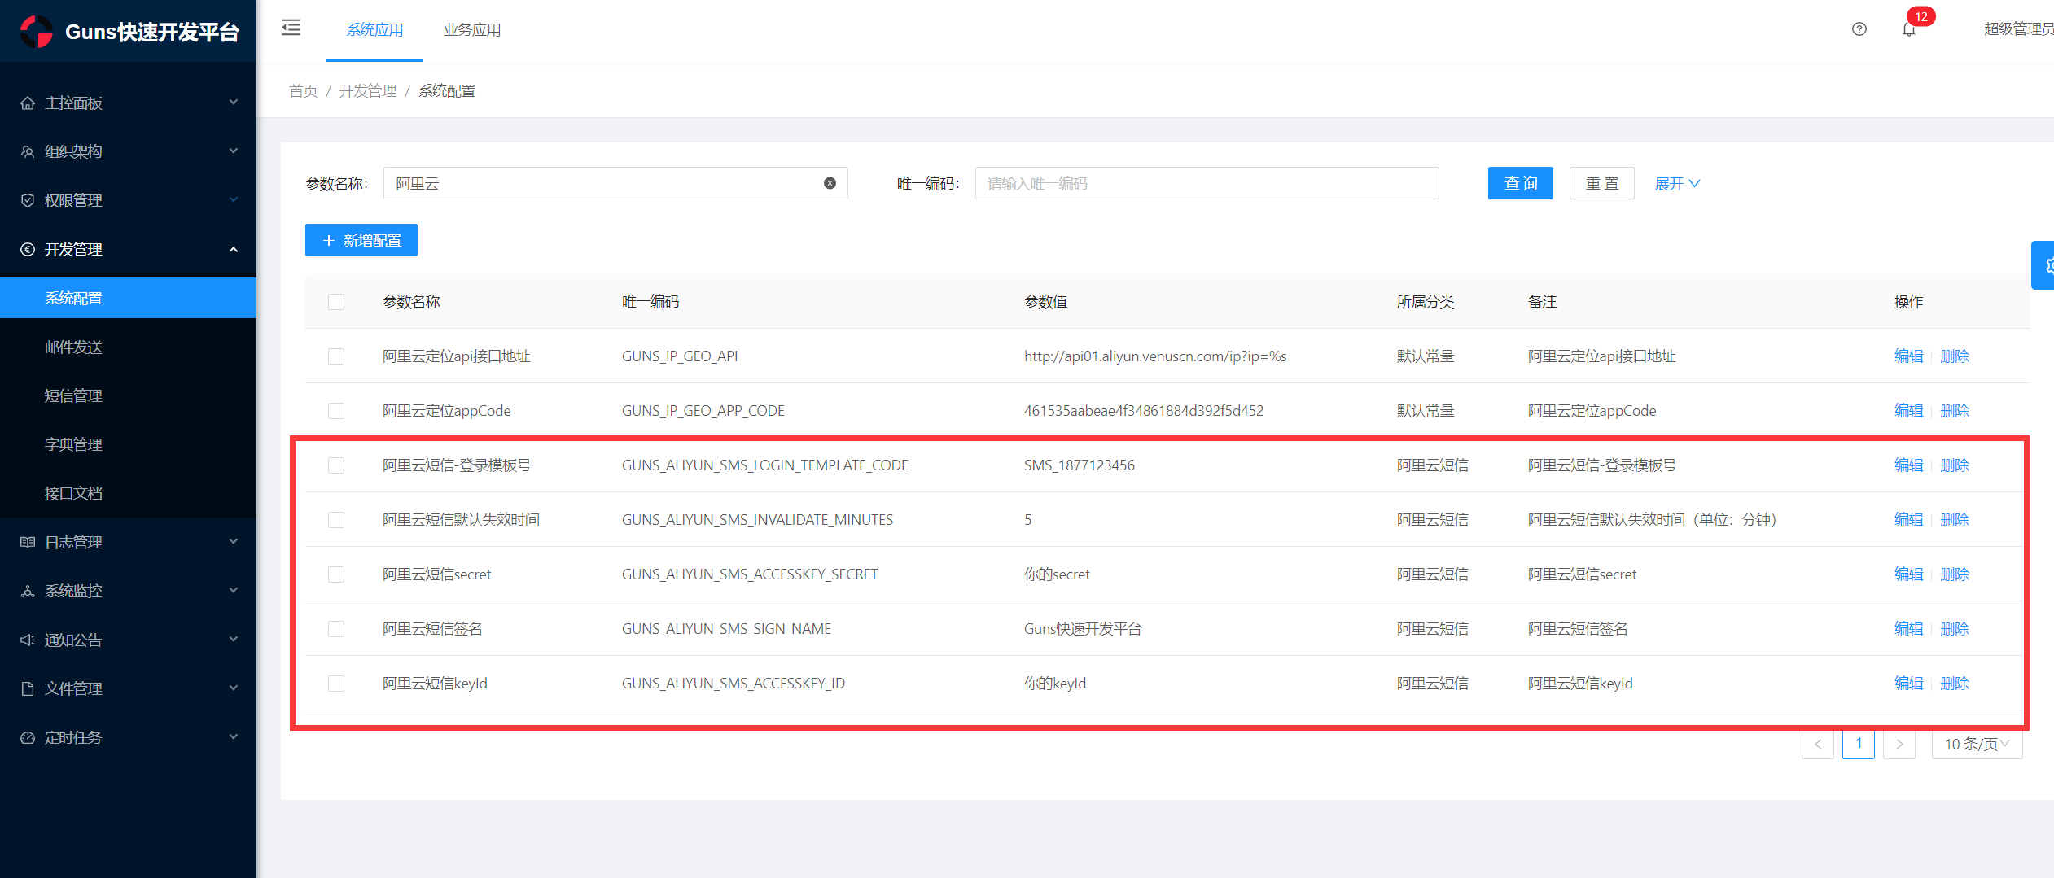
Task: Open the blue settings tab at right edge
Action: click(x=2043, y=265)
